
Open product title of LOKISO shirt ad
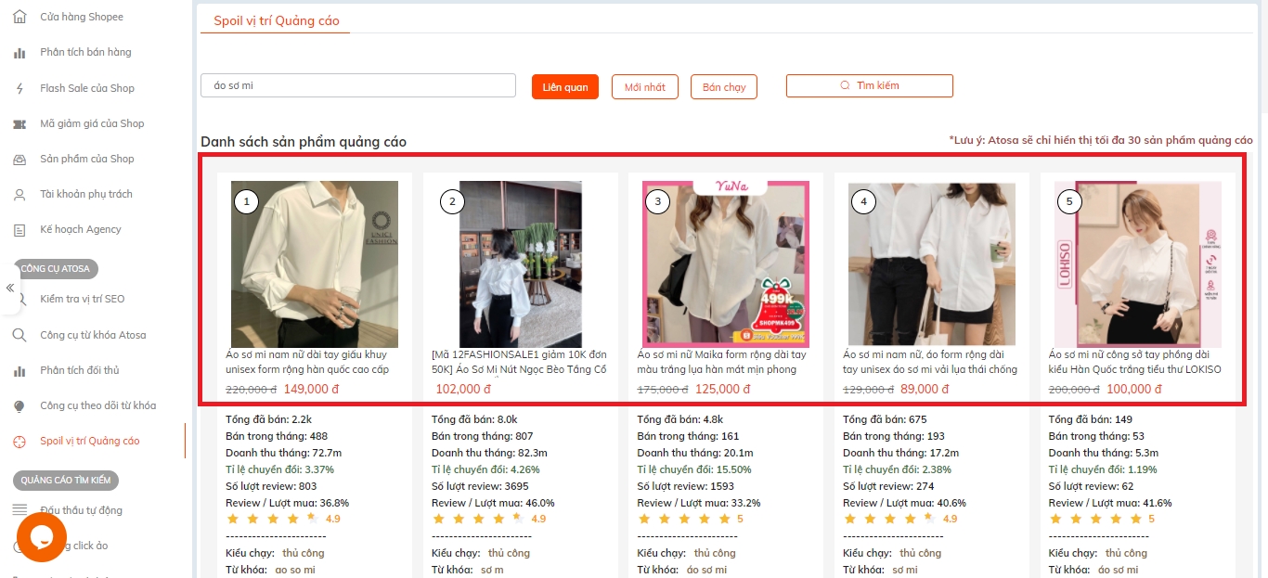(1134, 362)
